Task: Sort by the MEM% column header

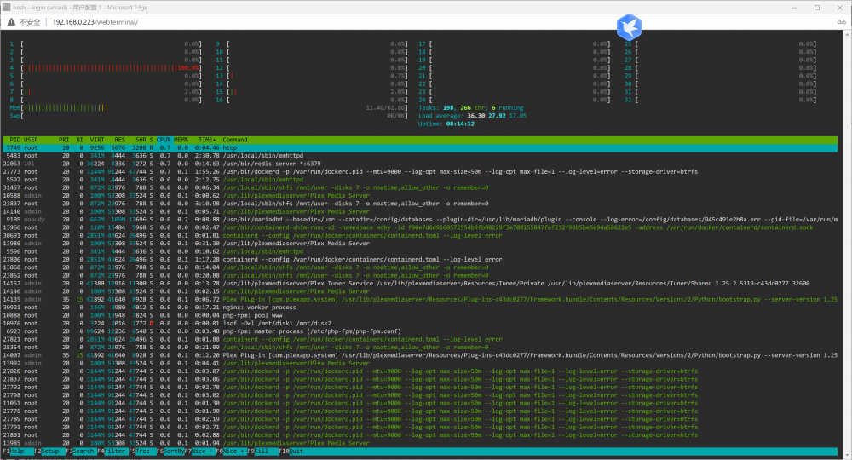Action: [181, 140]
